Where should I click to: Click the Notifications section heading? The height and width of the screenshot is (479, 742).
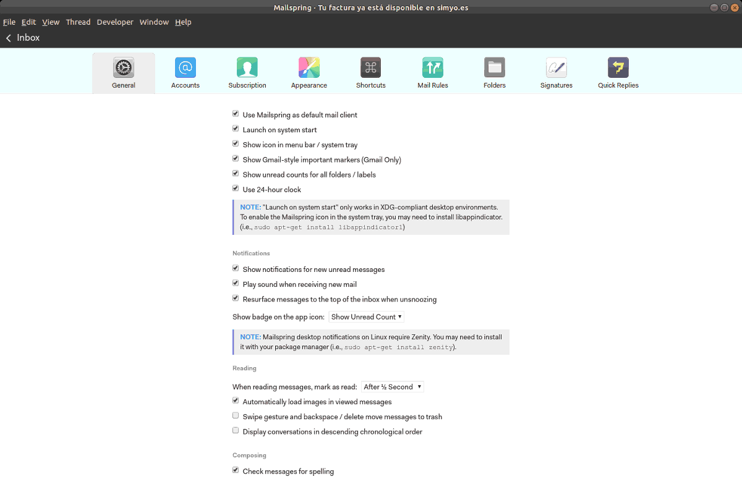point(251,253)
